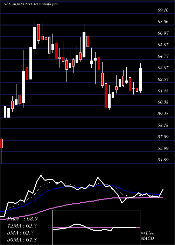Viewport: 175px width, 245px height.
Task: Click the NSE MOREPENLAB chart title
Action: click(30, 4)
